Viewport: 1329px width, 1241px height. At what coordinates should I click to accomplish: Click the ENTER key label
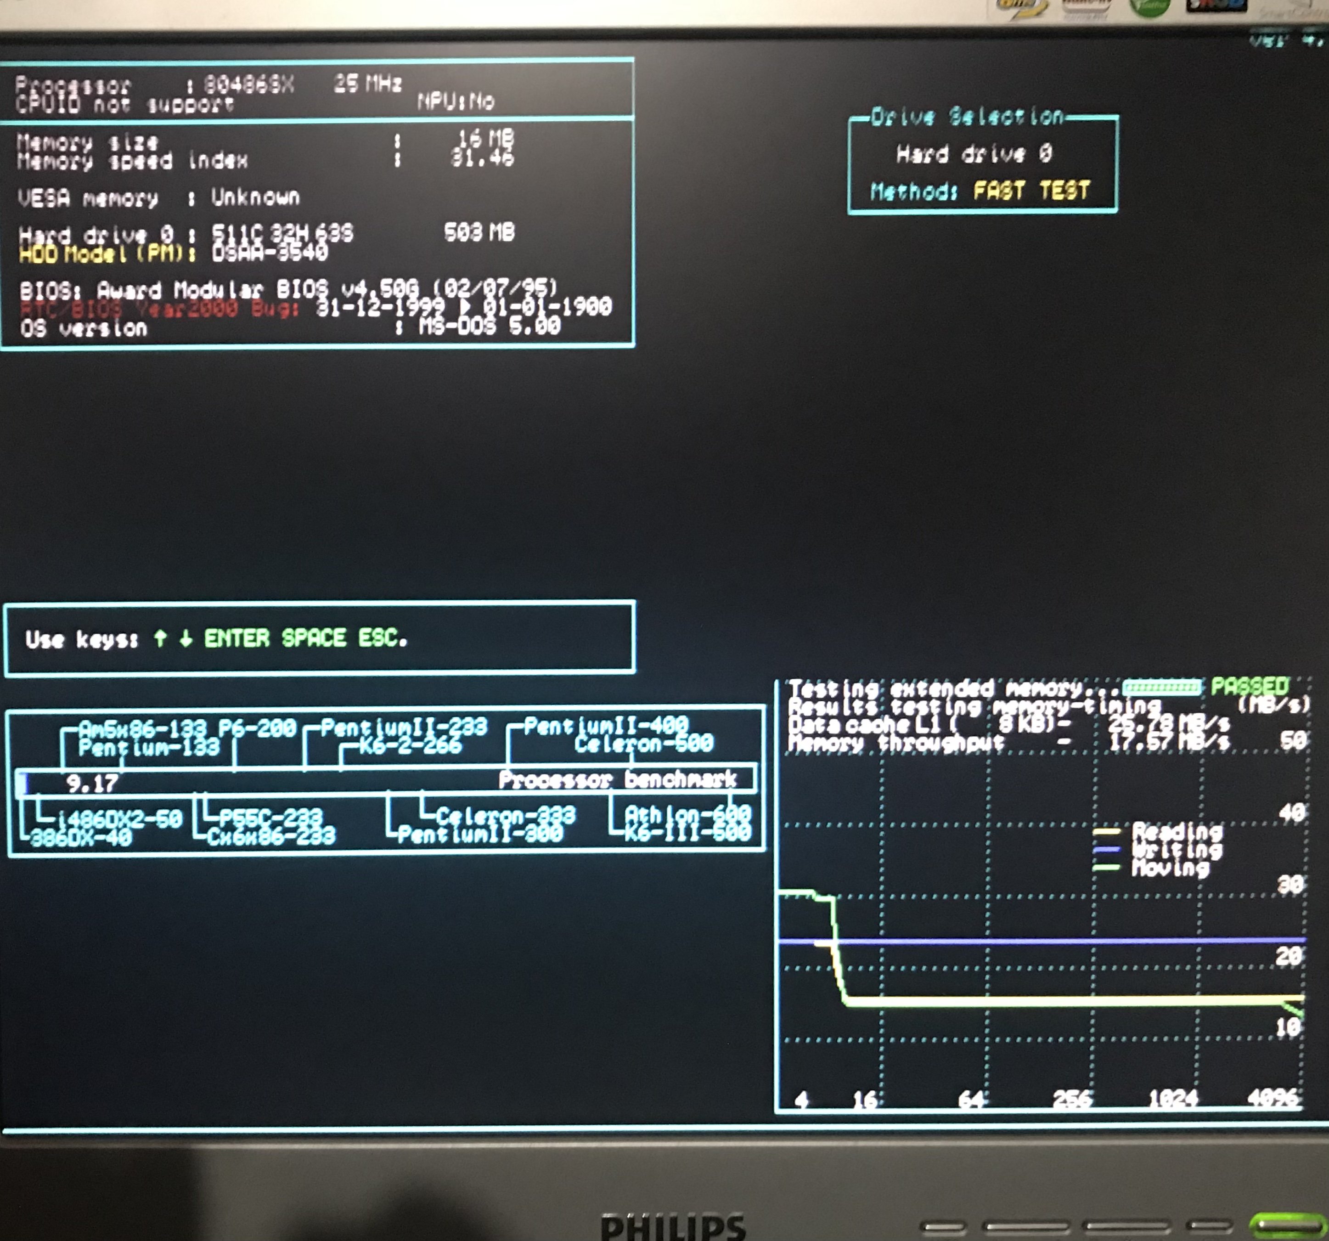(x=237, y=638)
